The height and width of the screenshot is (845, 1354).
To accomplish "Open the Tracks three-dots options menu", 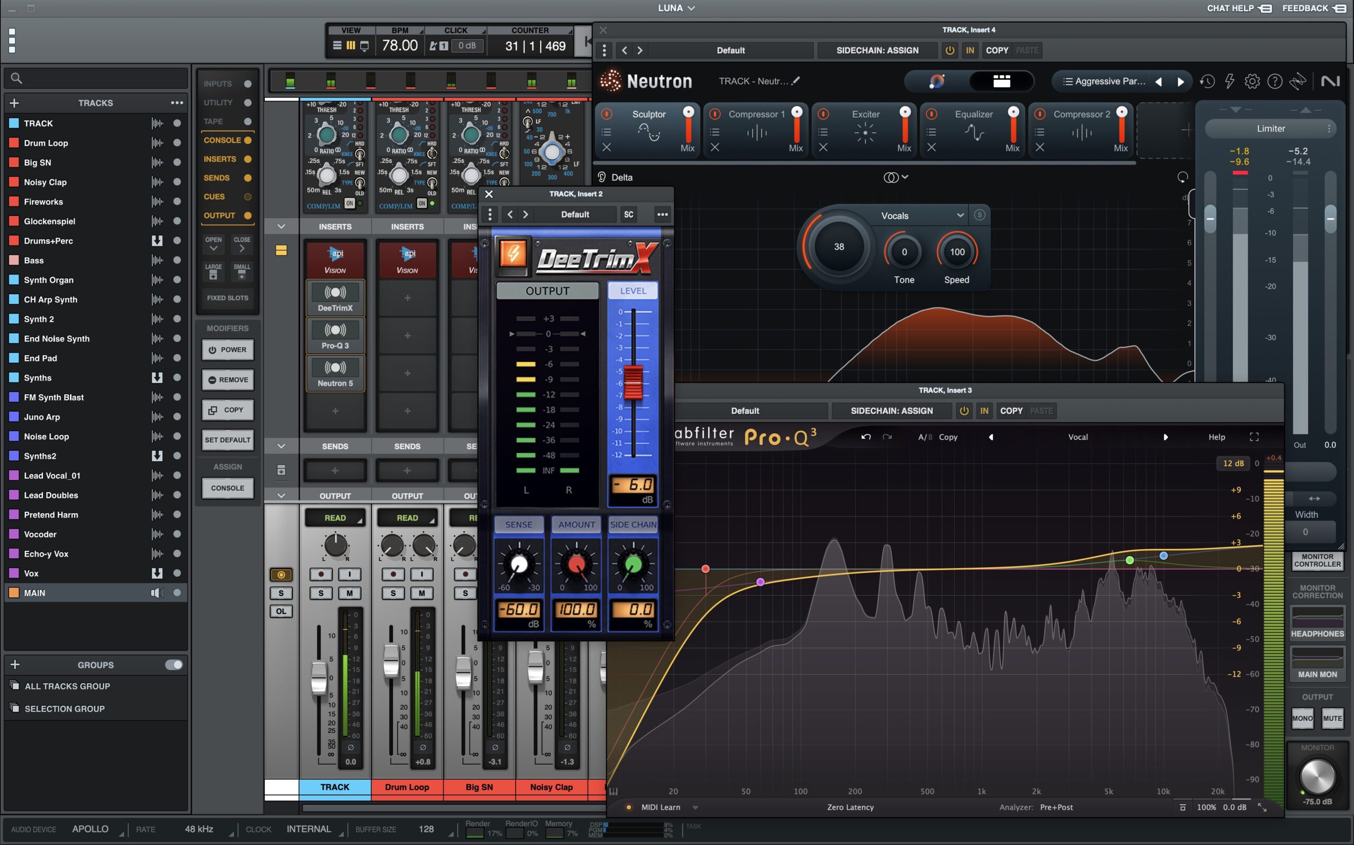I will pyautogui.click(x=177, y=103).
